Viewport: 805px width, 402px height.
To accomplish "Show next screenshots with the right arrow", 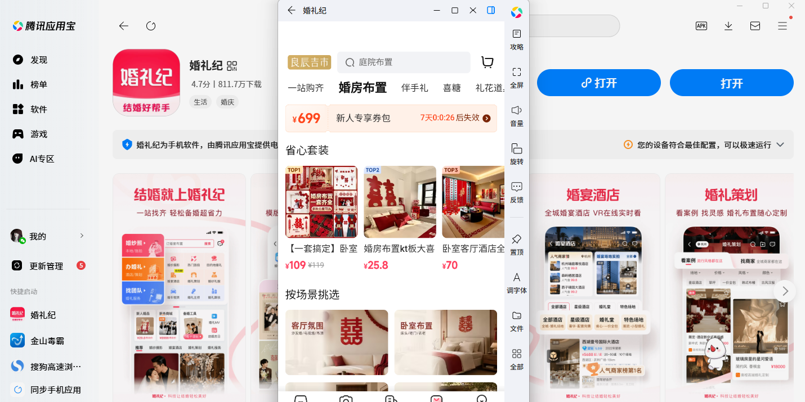I will [x=785, y=291].
